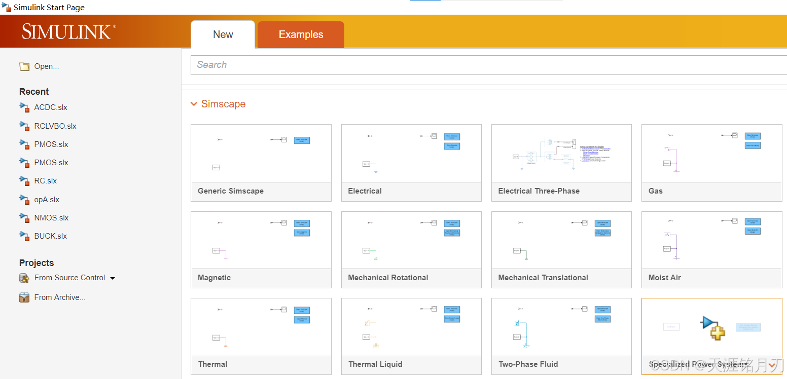This screenshot has width=787, height=379.
Task: Select the Thermal template thumbnail
Action: (x=261, y=327)
